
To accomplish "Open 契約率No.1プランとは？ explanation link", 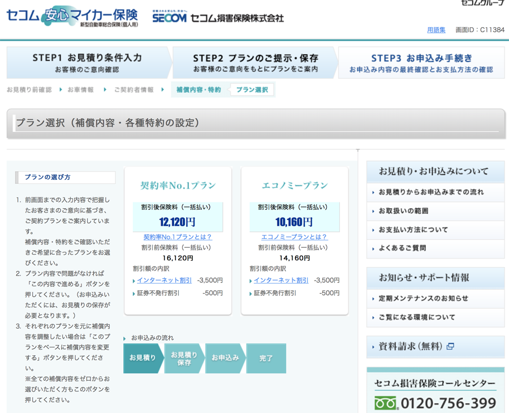I will 178,237.
